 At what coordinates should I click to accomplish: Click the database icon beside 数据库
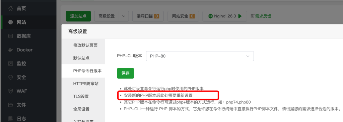[10, 36]
